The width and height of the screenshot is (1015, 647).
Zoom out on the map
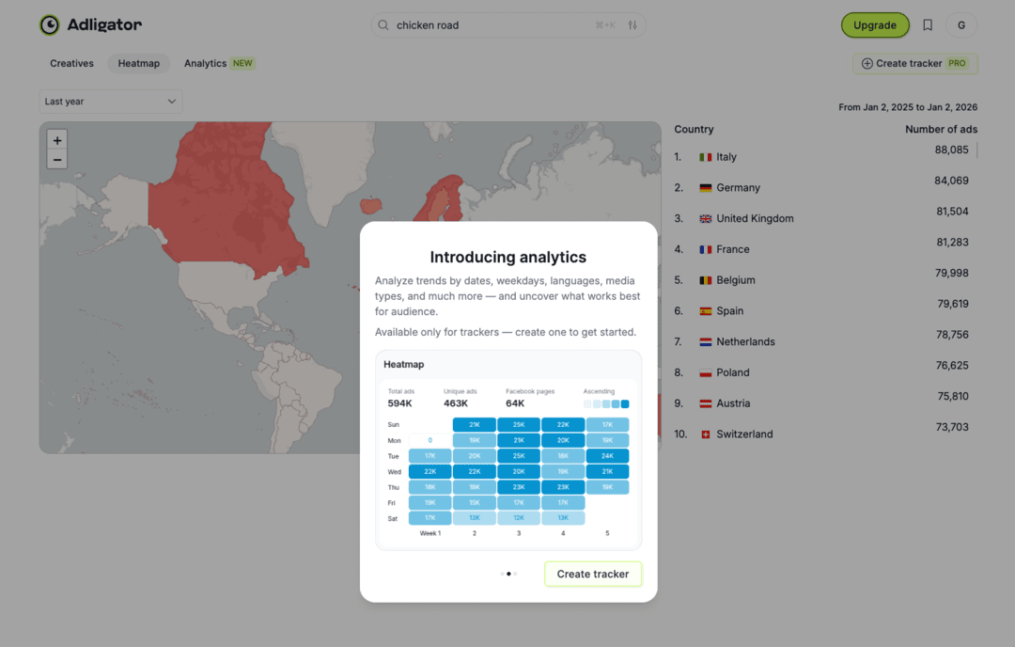(x=57, y=160)
